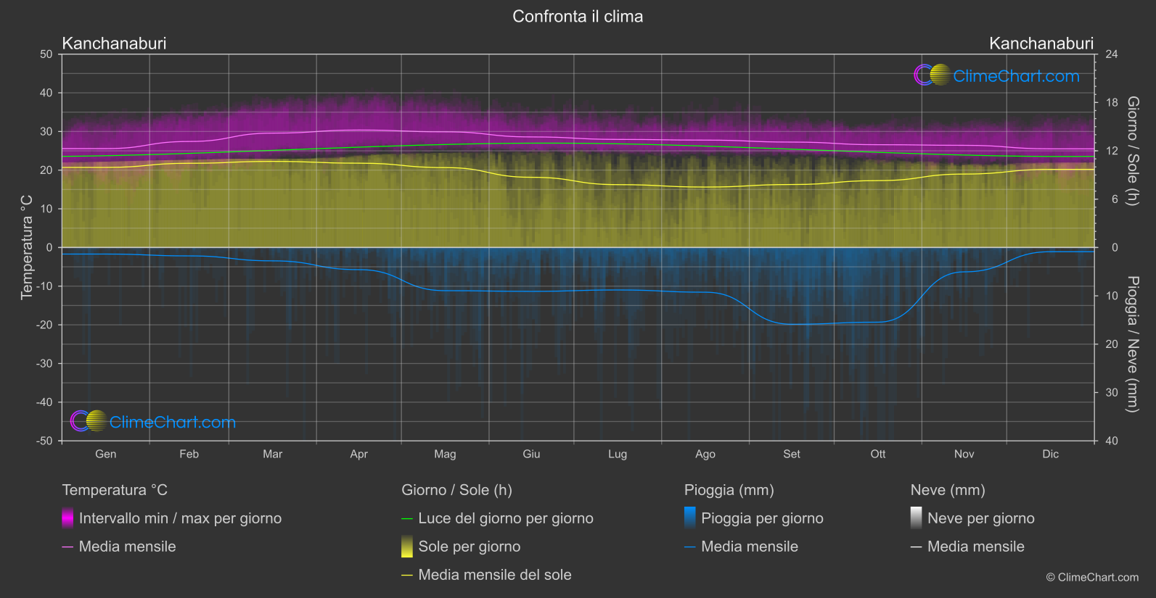Click the 'Giorno / Sole (h)' legend heading

pos(457,490)
